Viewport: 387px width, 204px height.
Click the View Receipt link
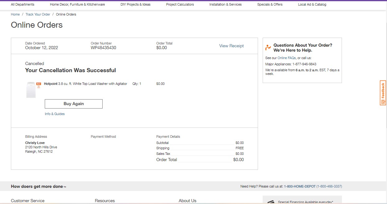[232, 46]
